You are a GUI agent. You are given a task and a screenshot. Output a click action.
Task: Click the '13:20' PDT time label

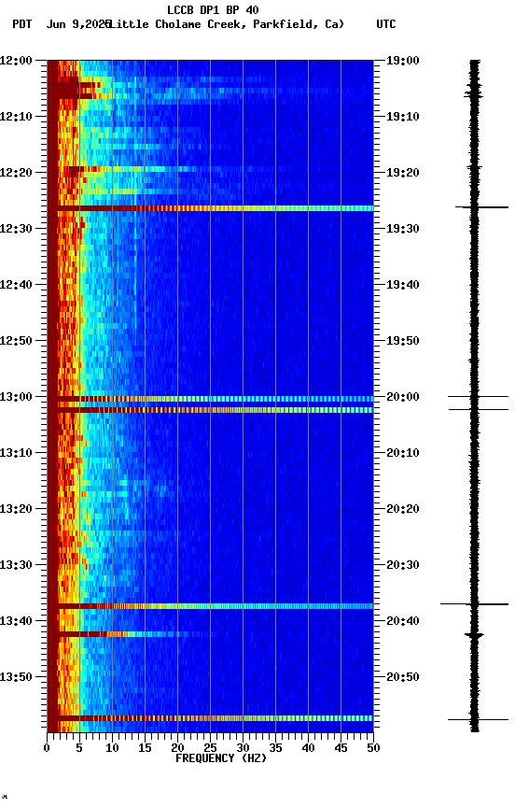pos(16,509)
